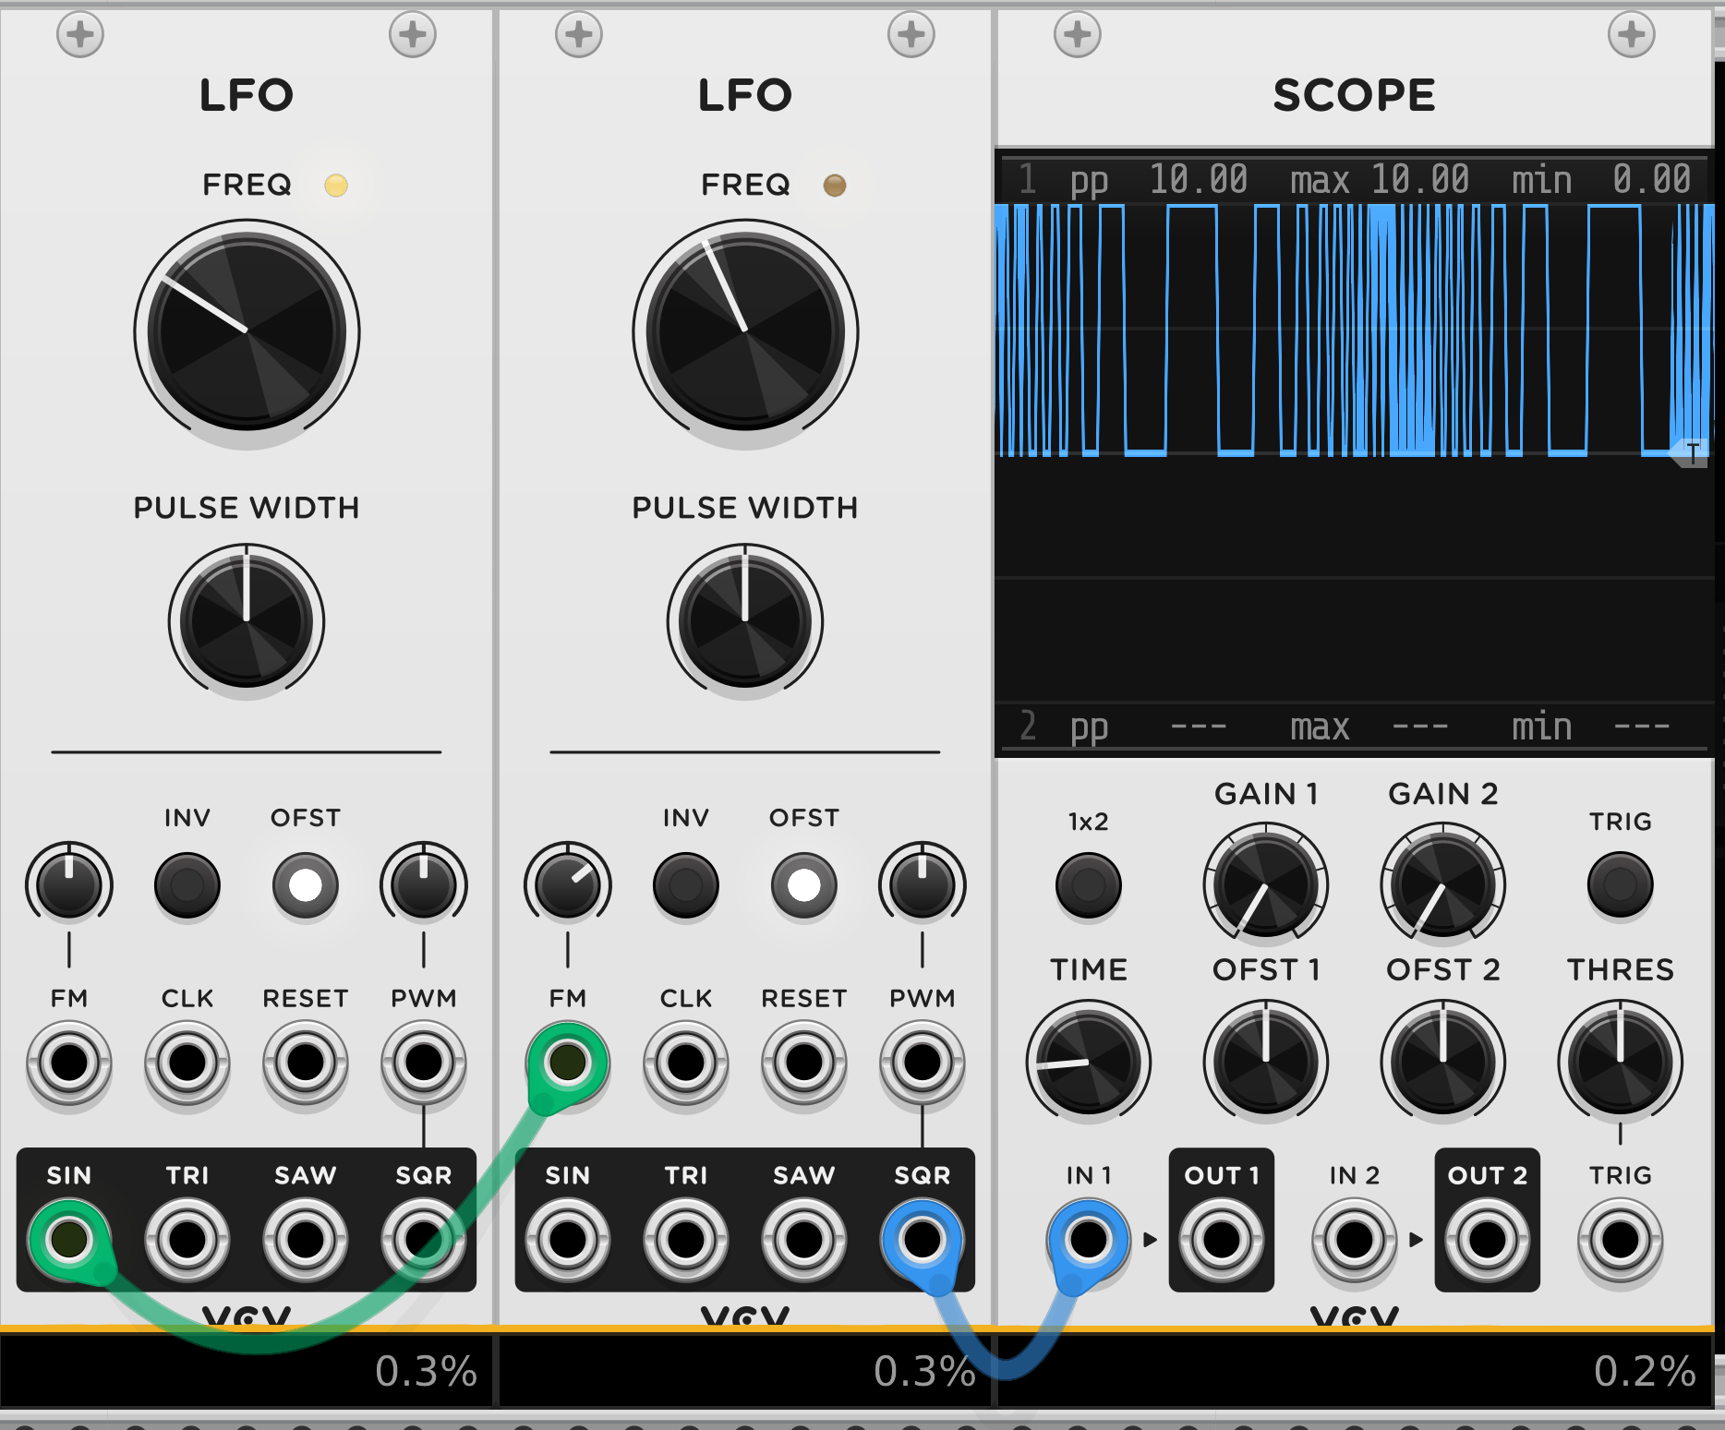Toggle the OFST button on the first LFO

[x=306, y=885]
